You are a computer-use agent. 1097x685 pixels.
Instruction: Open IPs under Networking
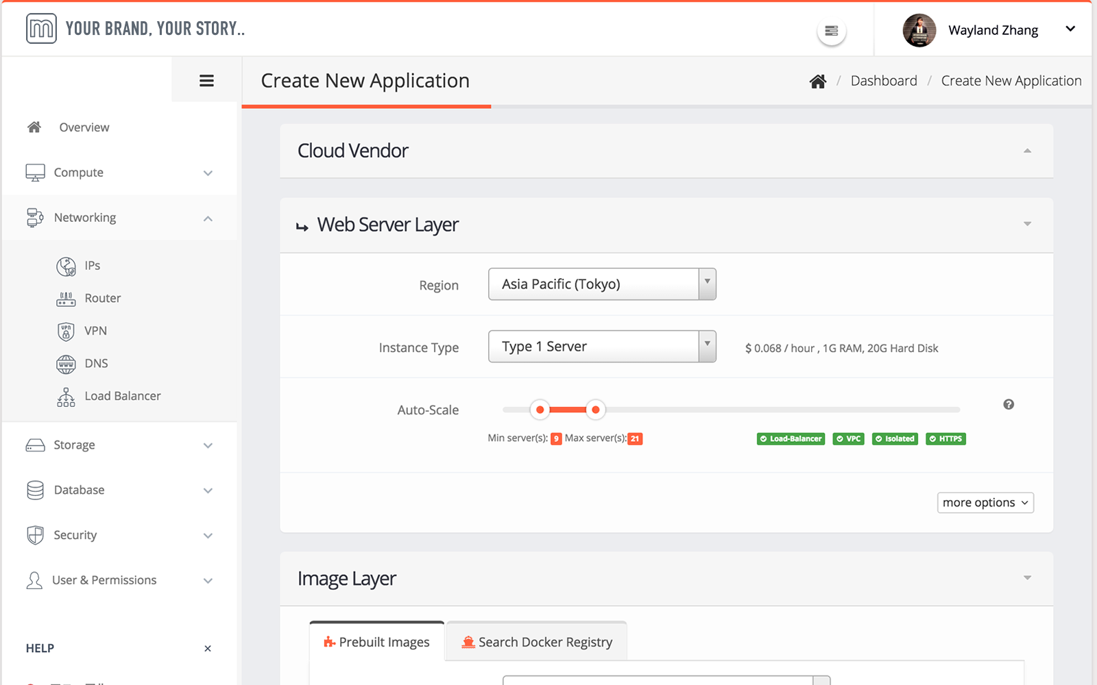pyautogui.click(x=92, y=266)
